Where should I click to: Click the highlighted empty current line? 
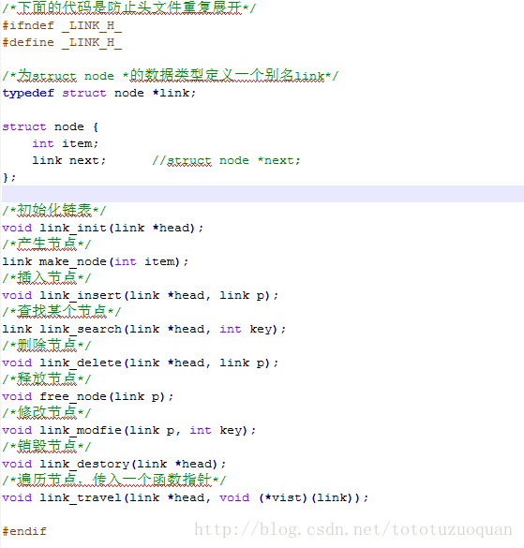pos(262,194)
